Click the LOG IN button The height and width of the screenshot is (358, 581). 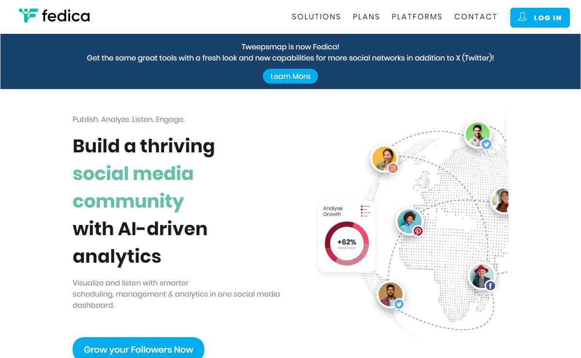click(x=540, y=17)
